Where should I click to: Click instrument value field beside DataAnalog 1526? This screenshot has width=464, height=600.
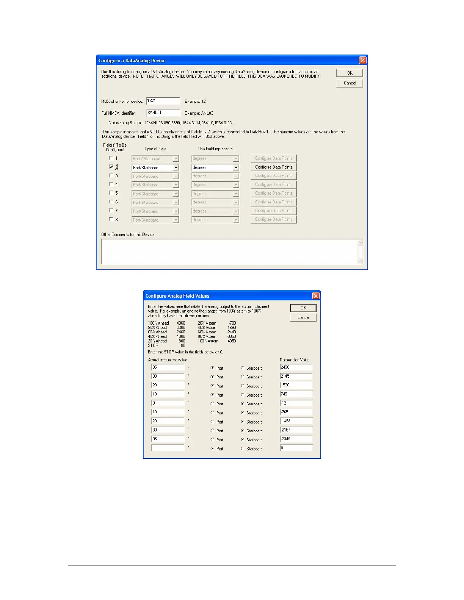(168, 385)
